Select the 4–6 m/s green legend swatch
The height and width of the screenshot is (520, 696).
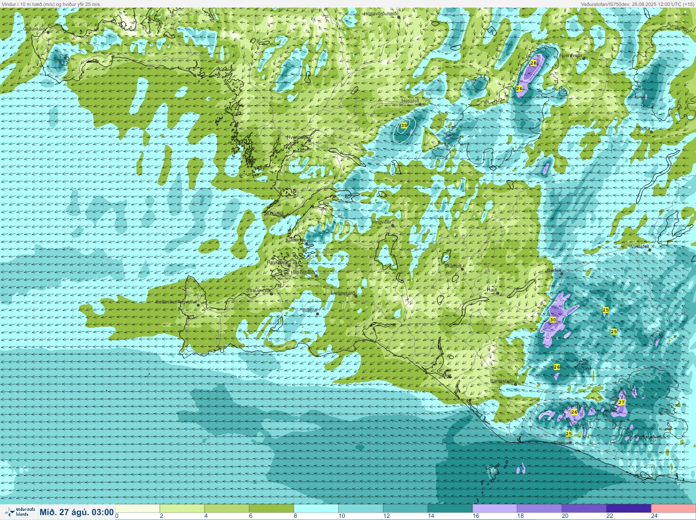[x=227, y=509]
